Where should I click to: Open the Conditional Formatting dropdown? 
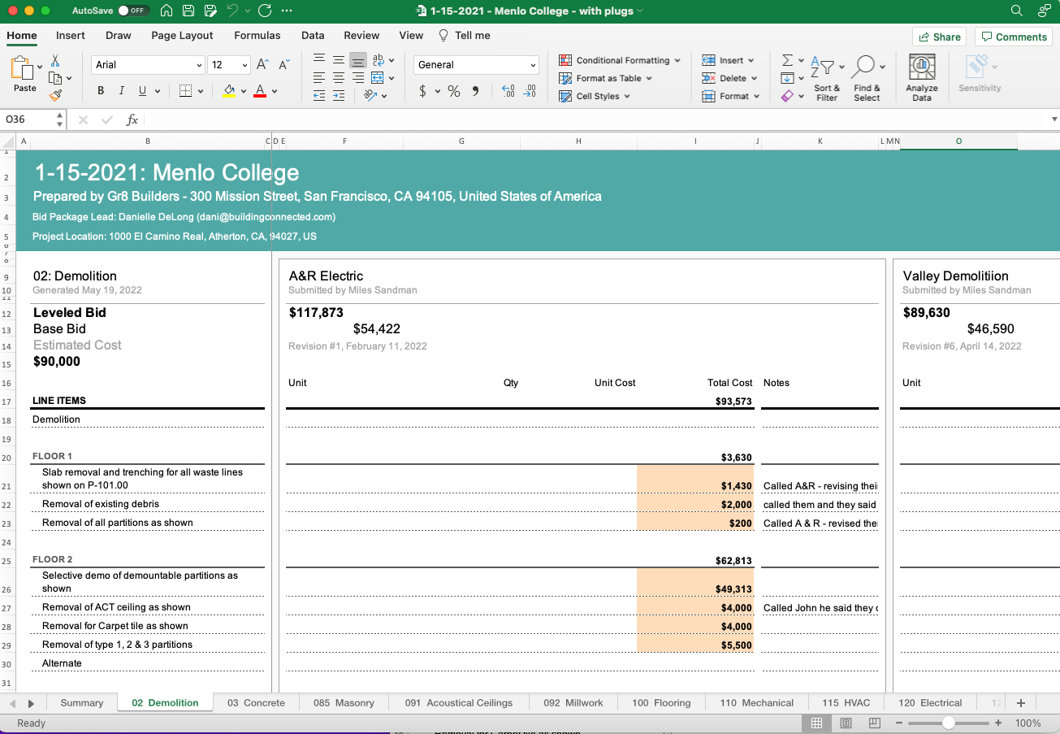point(620,61)
